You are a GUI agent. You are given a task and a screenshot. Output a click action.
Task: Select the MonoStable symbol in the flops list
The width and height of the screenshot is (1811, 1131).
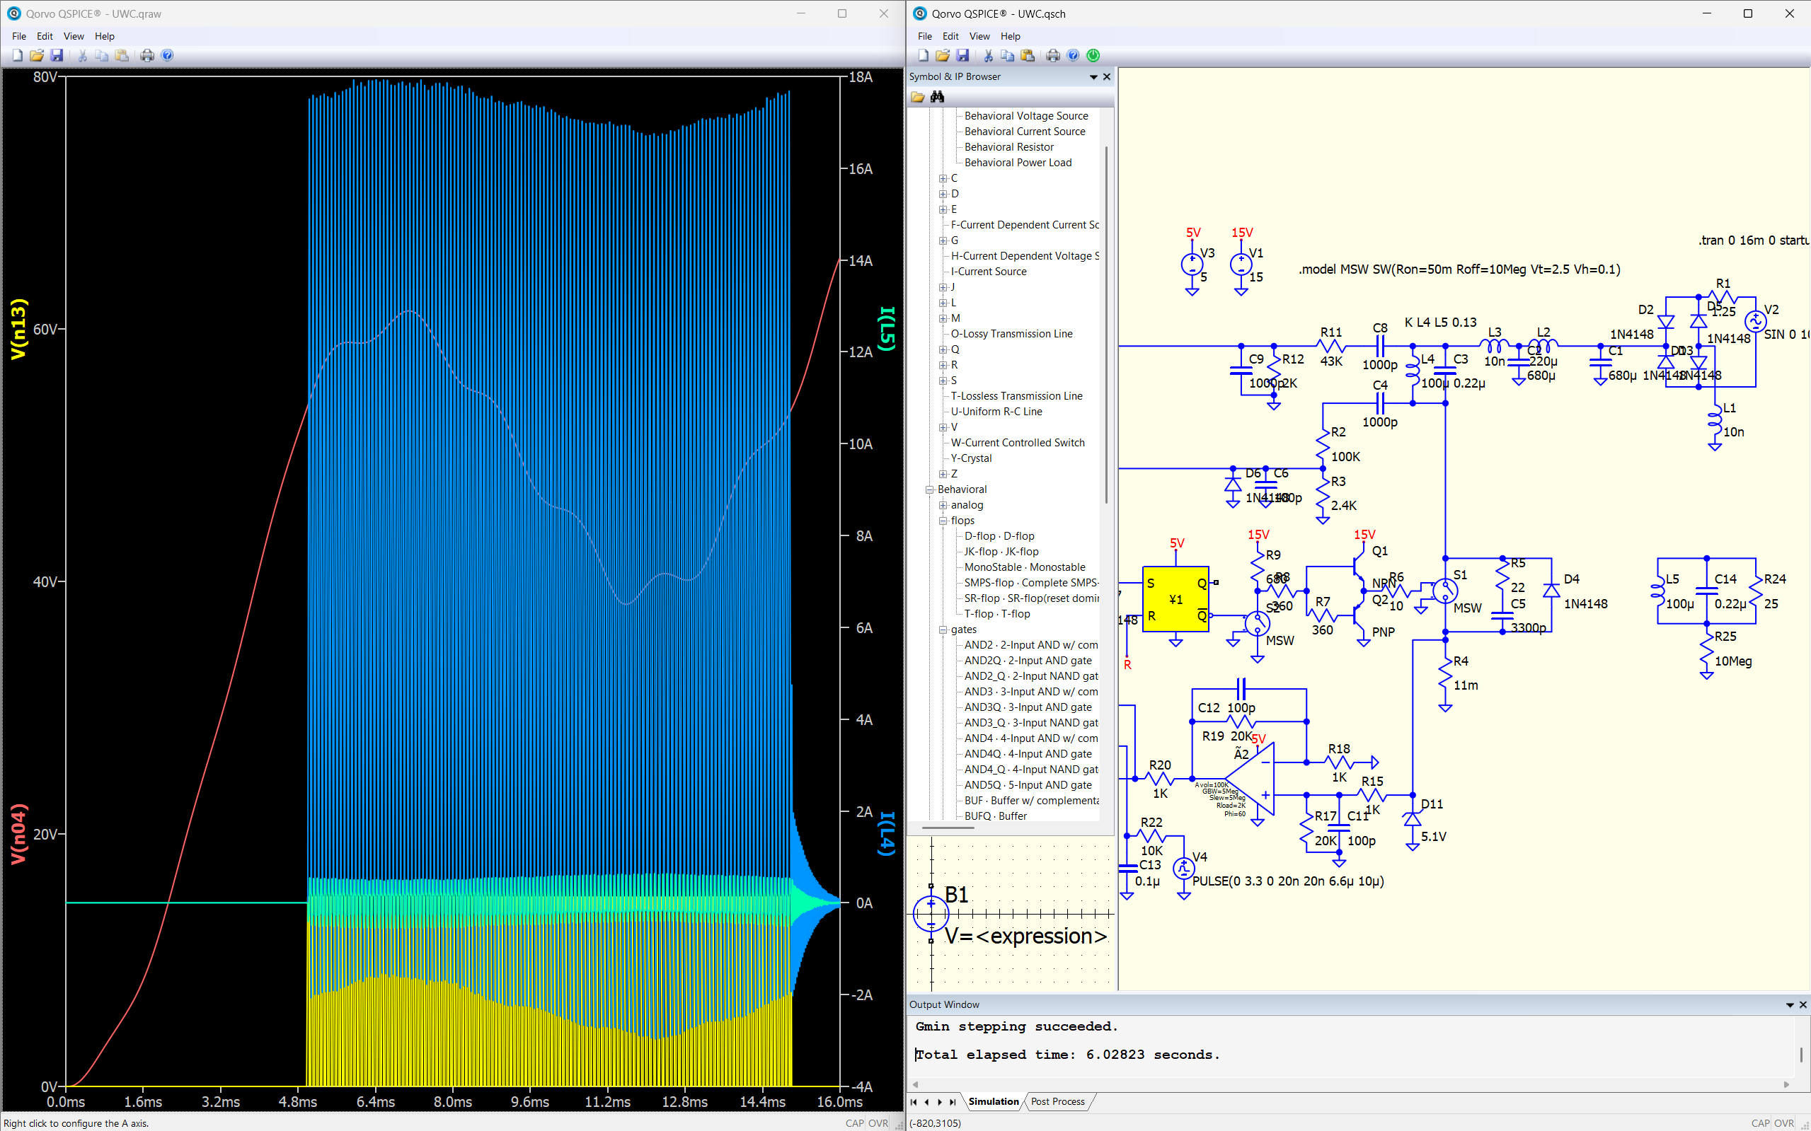pos(1024,567)
